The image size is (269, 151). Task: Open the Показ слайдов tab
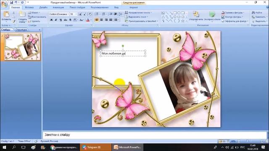[77, 8]
